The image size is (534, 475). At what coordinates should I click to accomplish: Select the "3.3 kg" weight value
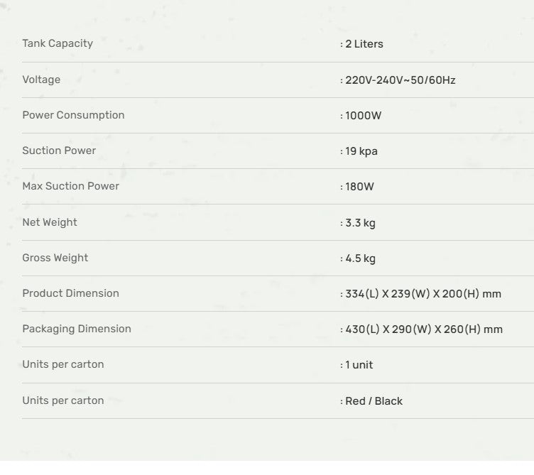pyautogui.click(x=360, y=223)
